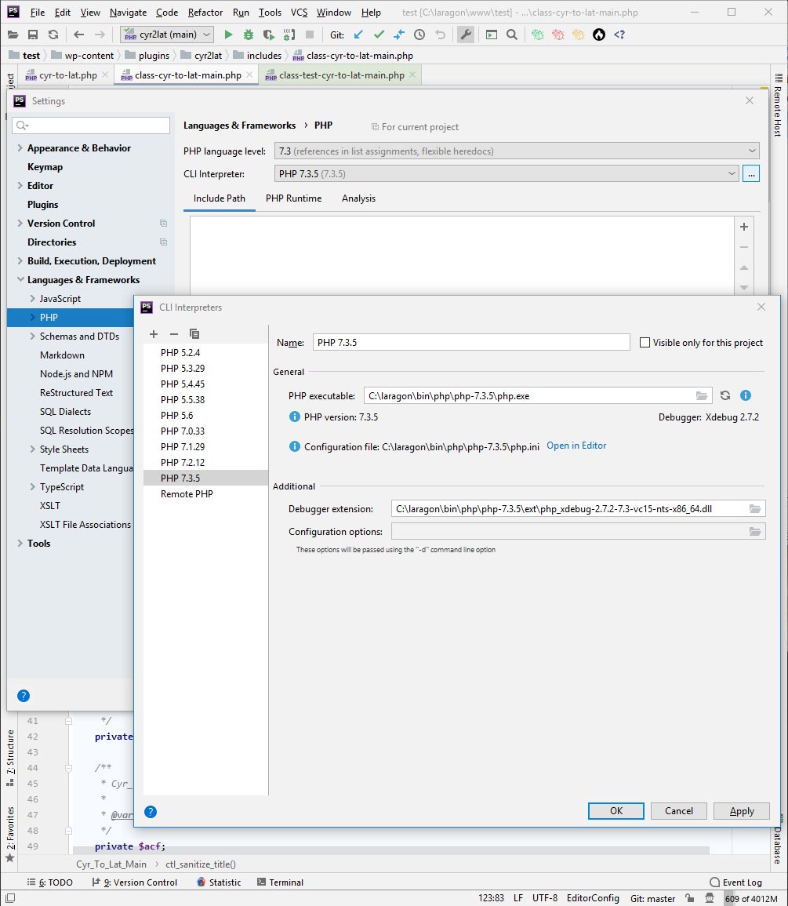Click the Open in Editor link

coord(576,446)
